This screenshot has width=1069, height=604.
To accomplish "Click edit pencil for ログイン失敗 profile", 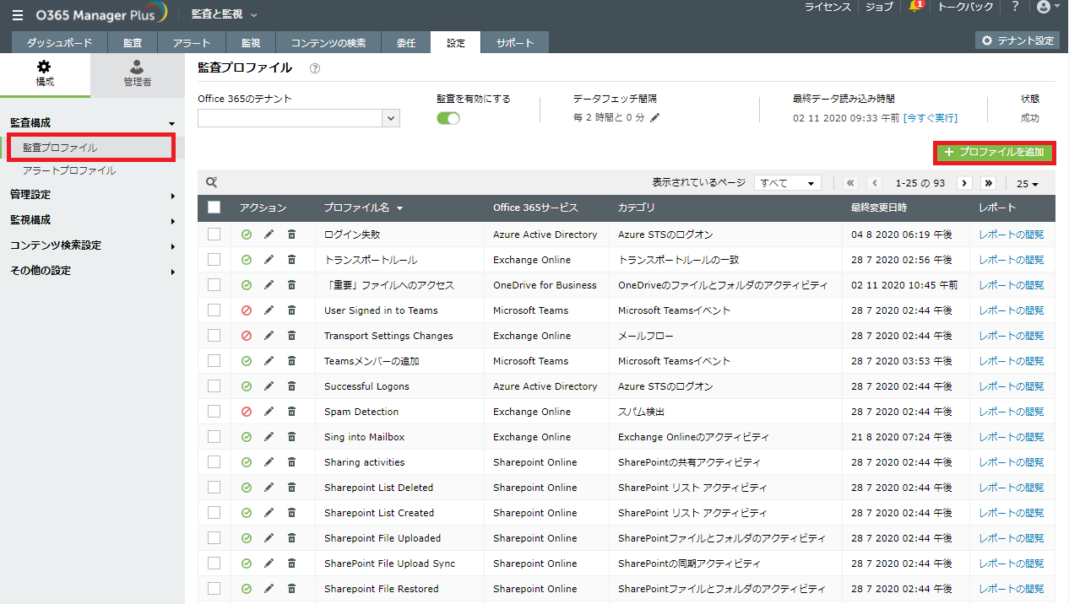I will (x=269, y=235).
